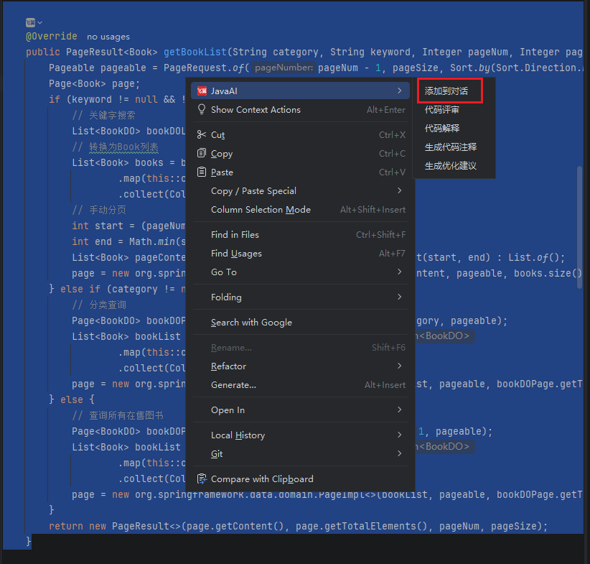Open the Git menu entry

[300, 454]
